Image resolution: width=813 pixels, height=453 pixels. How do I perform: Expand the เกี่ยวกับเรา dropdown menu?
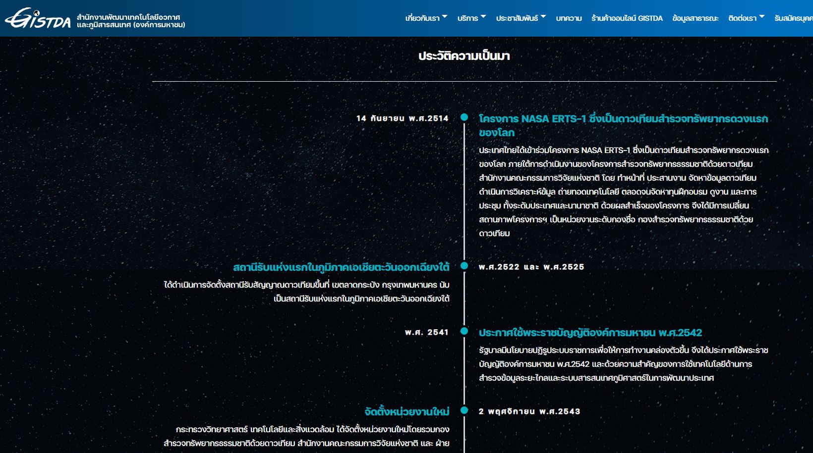(426, 18)
